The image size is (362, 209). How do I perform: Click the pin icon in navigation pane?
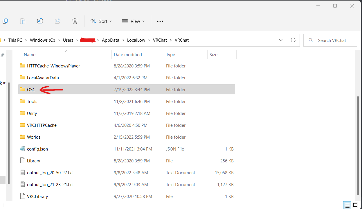pyautogui.click(x=3, y=55)
